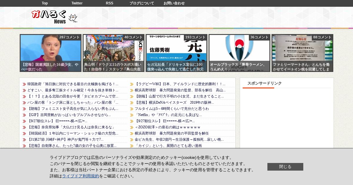Open article 奈良県知事「大仏だけ見る人は…
The height and width of the screenshot is (185, 353).
(71, 127)
